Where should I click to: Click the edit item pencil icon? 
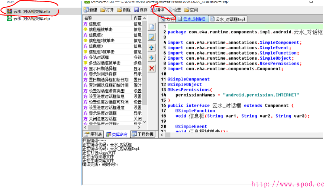tap(152, 37)
